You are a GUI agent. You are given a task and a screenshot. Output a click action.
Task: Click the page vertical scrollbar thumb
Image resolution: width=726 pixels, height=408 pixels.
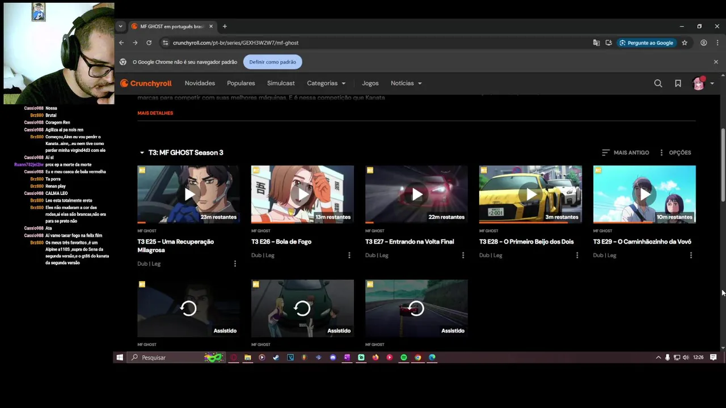click(x=723, y=164)
